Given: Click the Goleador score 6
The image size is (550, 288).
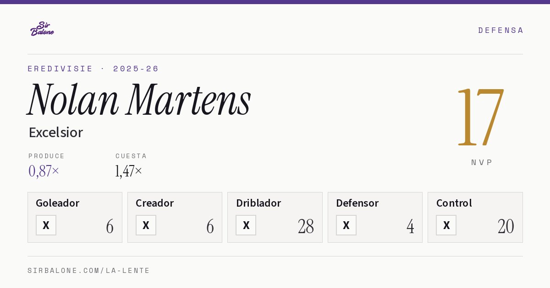Looking at the screenshot, I should click(x=110, y=226).
